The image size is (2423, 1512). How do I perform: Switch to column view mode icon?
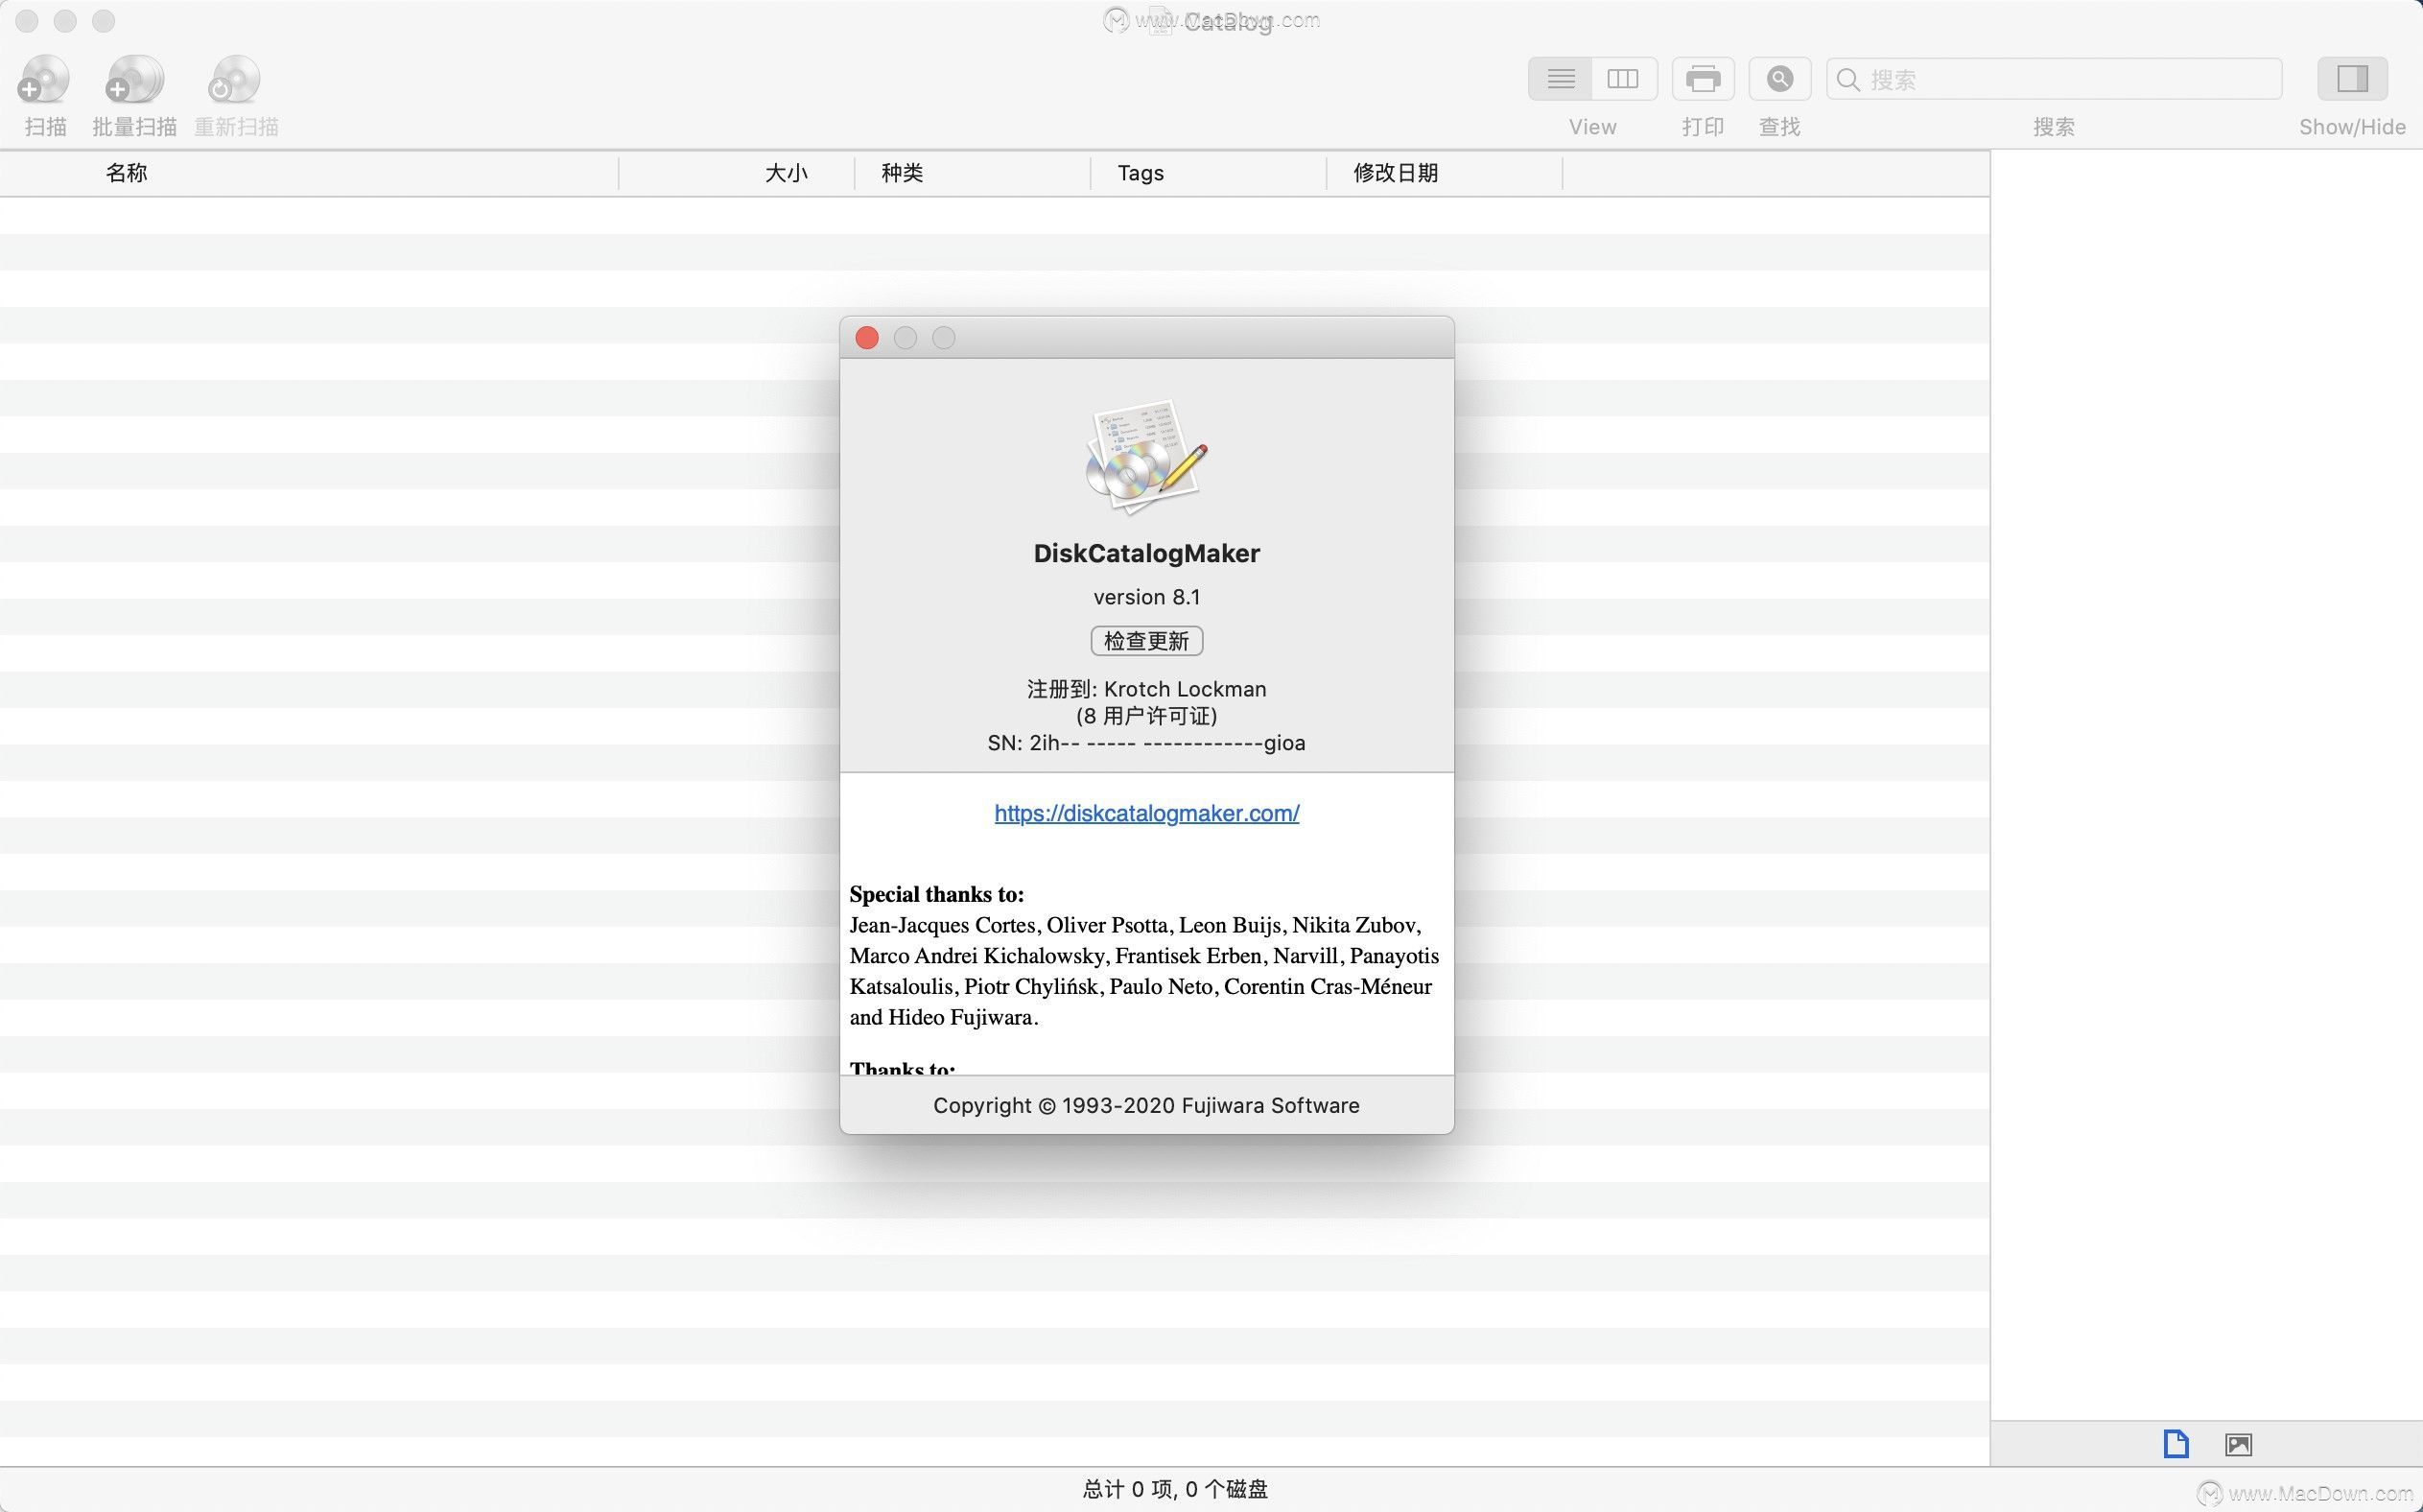(1623, 79)
